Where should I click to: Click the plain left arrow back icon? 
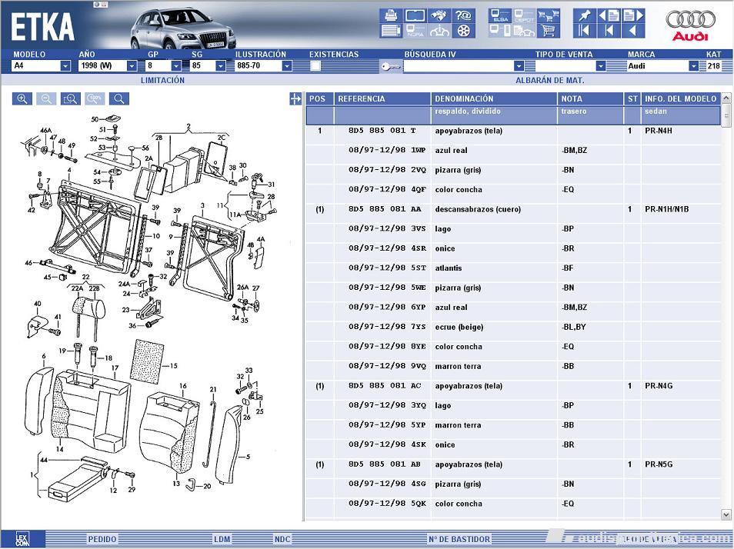(633, 31)
